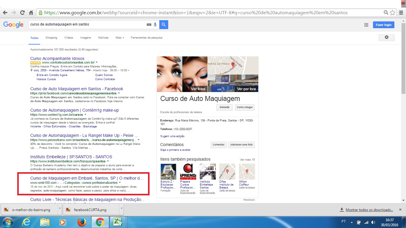Open Curso de Auto Maquiagem em Santos - Facebook
This screenshot has width=406, height=228.
click(x=77, y=89)
